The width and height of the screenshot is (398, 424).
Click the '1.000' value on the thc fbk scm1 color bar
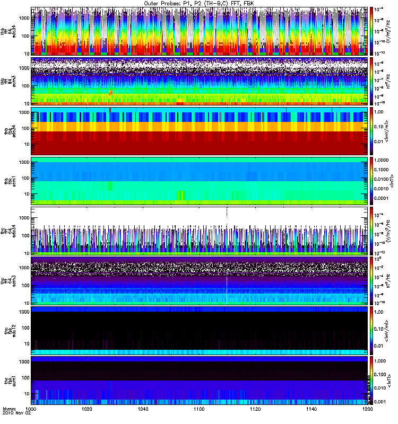point(380,361)
